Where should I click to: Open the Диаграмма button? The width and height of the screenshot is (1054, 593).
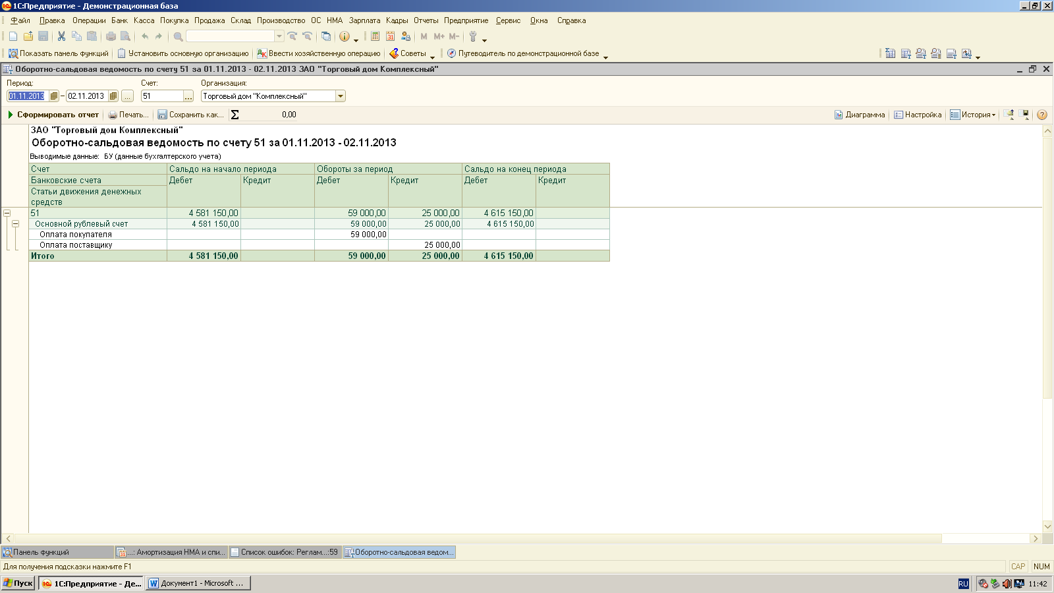pyautogui.click(x=860, y=115)
